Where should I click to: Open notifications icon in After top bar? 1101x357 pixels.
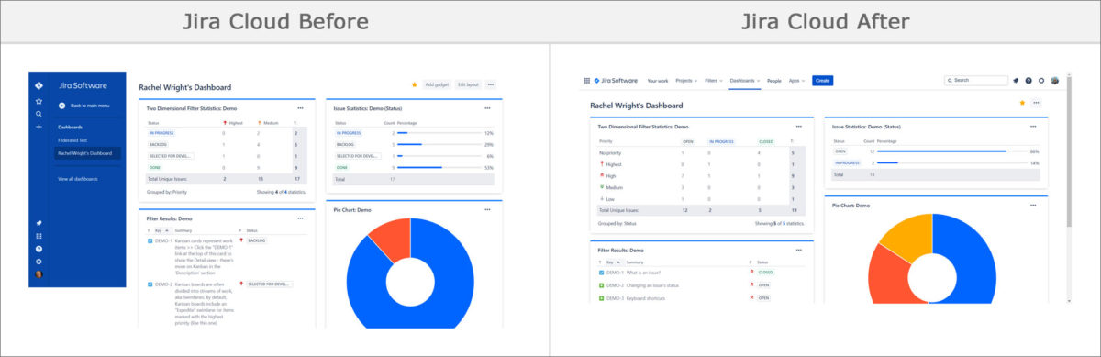[x=1016, y=81]
